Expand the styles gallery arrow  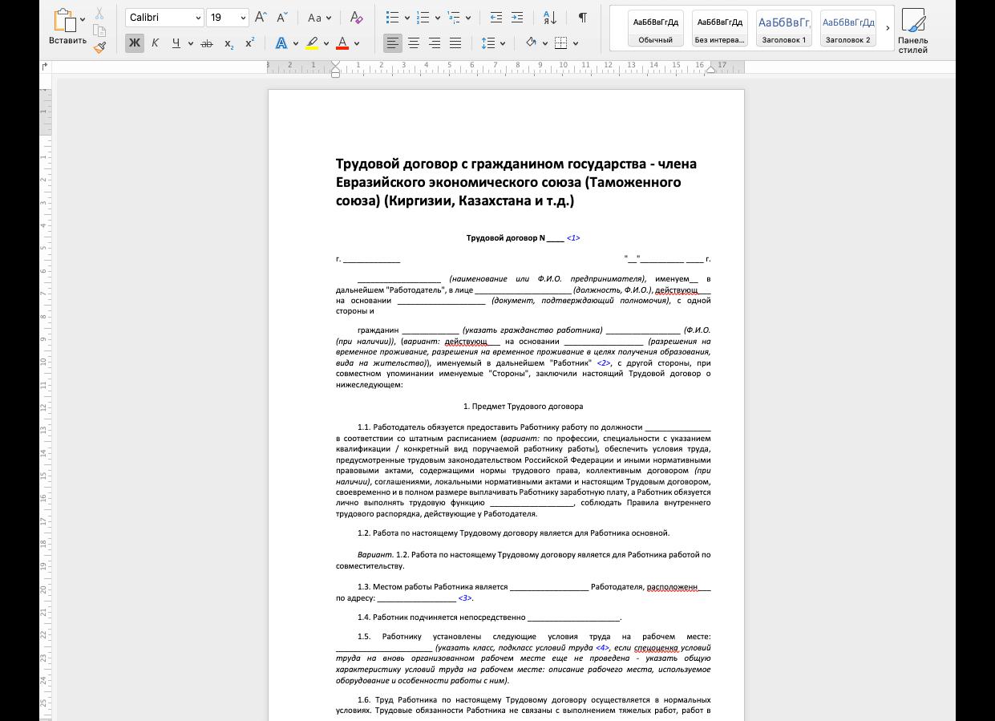click(888, 28)
